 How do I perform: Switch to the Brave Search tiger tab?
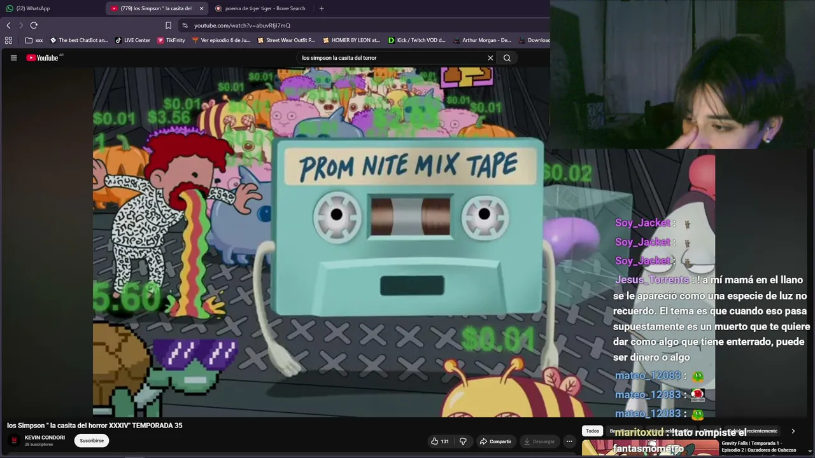pyautogui.click(x=260, y=8)
